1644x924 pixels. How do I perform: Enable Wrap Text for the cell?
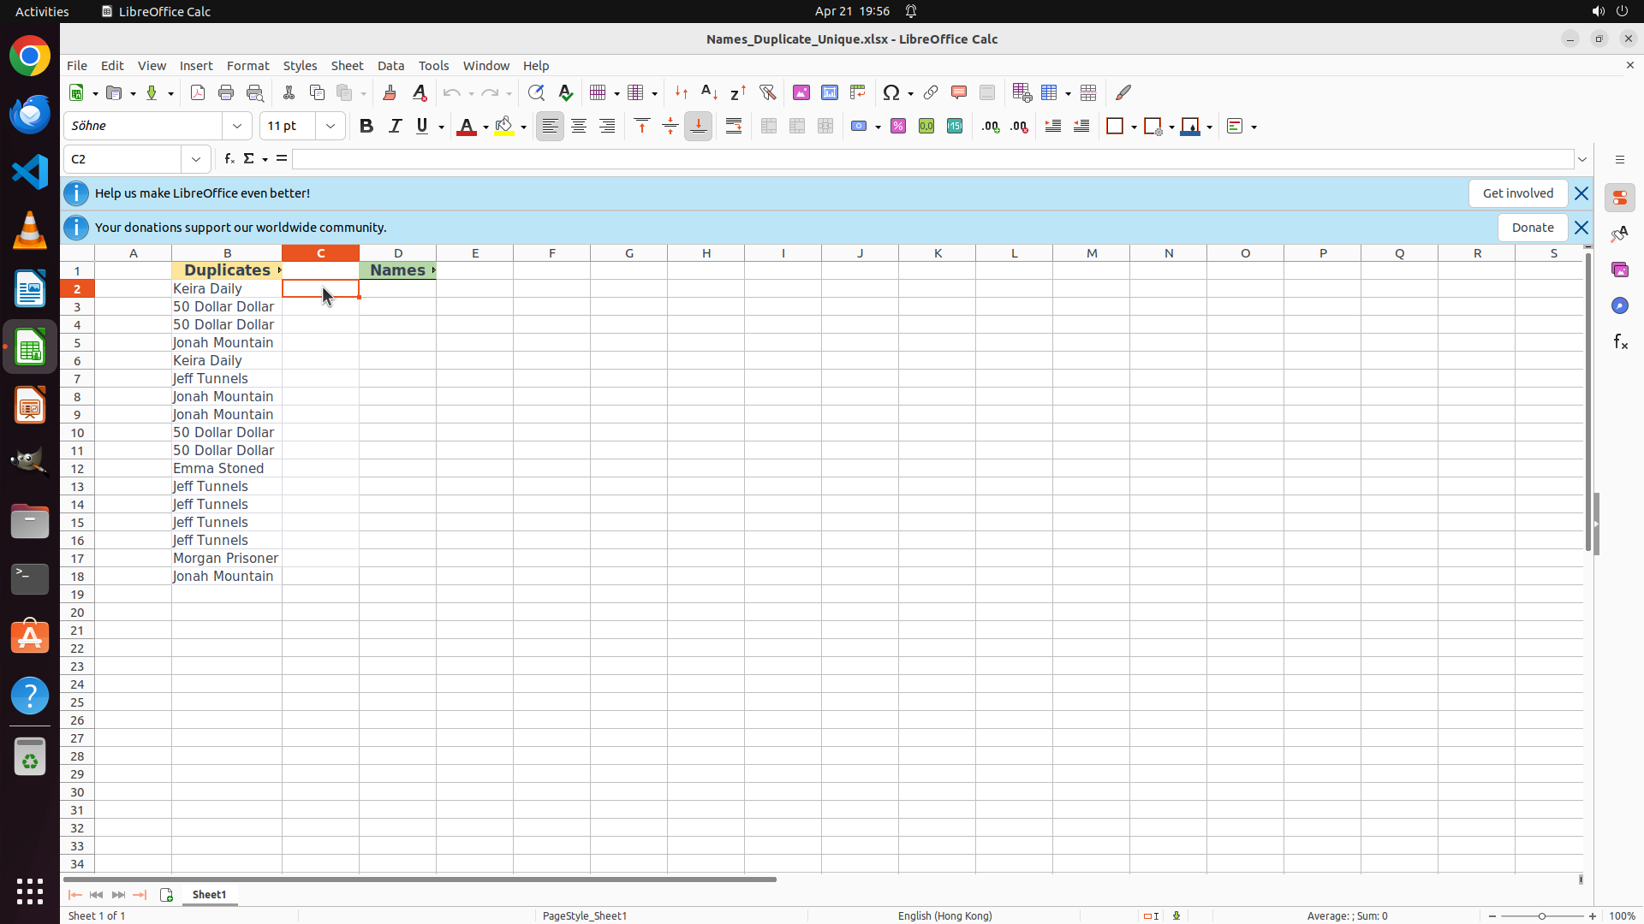[x=734, y=126]
